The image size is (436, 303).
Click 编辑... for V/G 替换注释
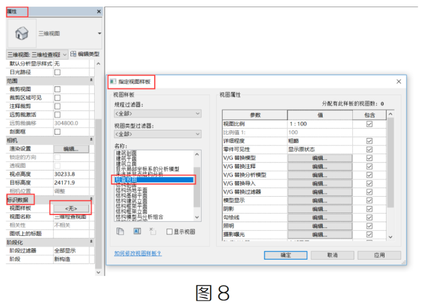tap(320, 167)
